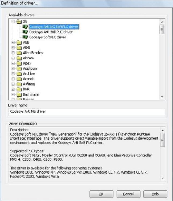Expand the Allen Bradley driver group
The height and width of the screenshot is (201, 173).
[x=13, y=53]
